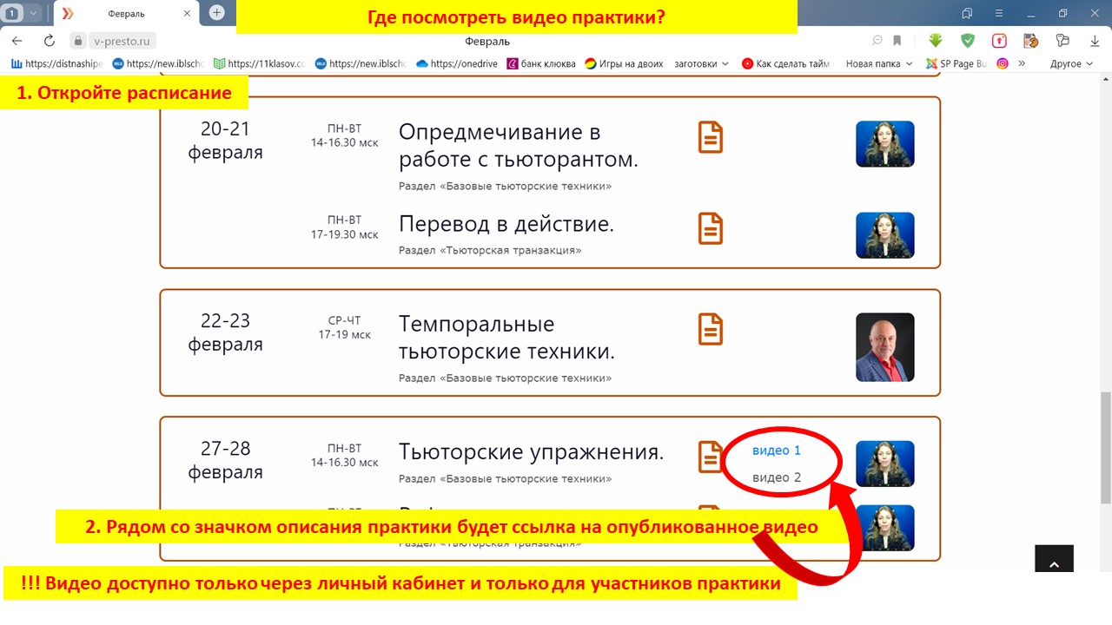
Task: Click presenter photo next to Опредмечивание в работе
Action: pos(885,144)
